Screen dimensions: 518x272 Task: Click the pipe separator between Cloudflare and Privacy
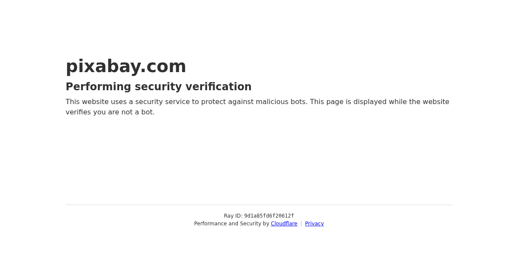[301, 224]
